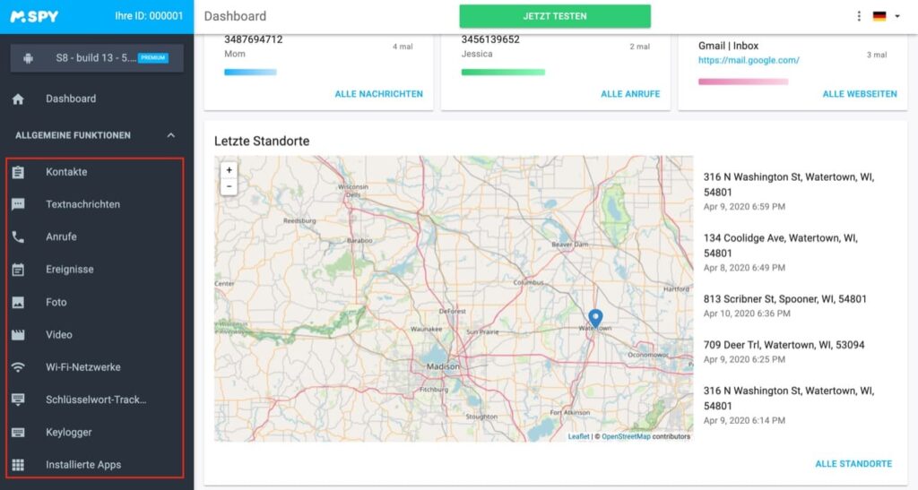Click the blue progress bar under Mom
The height and width of the screenshot is (490, 918).
(x=251, y=73)
